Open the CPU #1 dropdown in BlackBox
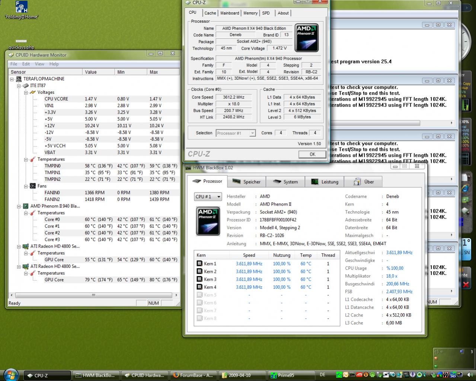 (208, 197)
